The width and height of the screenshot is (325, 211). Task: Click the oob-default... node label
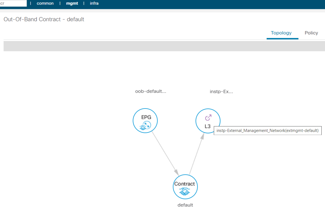point(151,91)
